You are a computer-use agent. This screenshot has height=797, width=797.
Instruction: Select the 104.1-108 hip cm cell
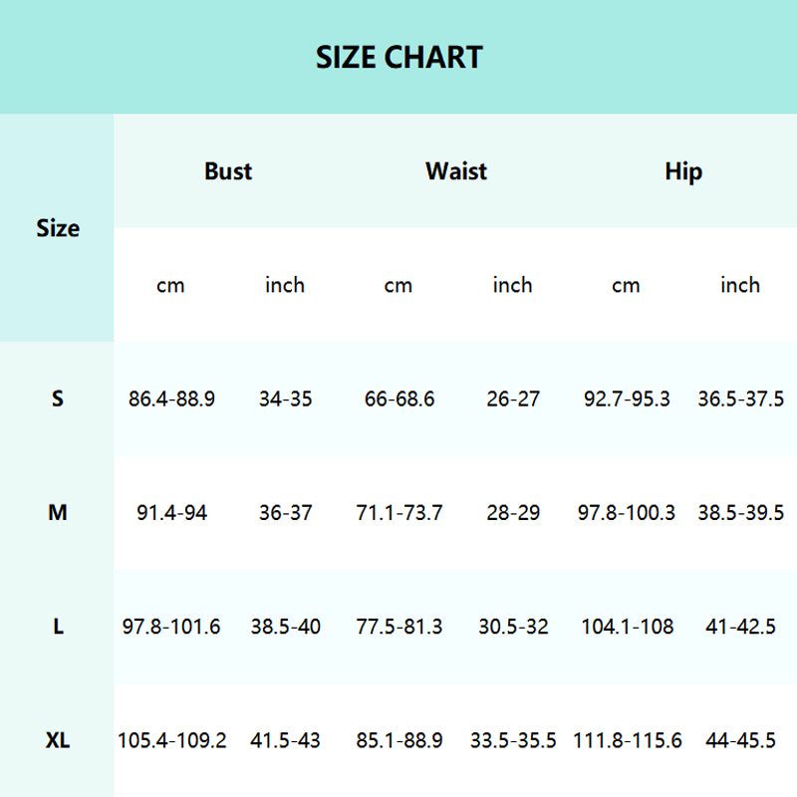coord(627,627)
